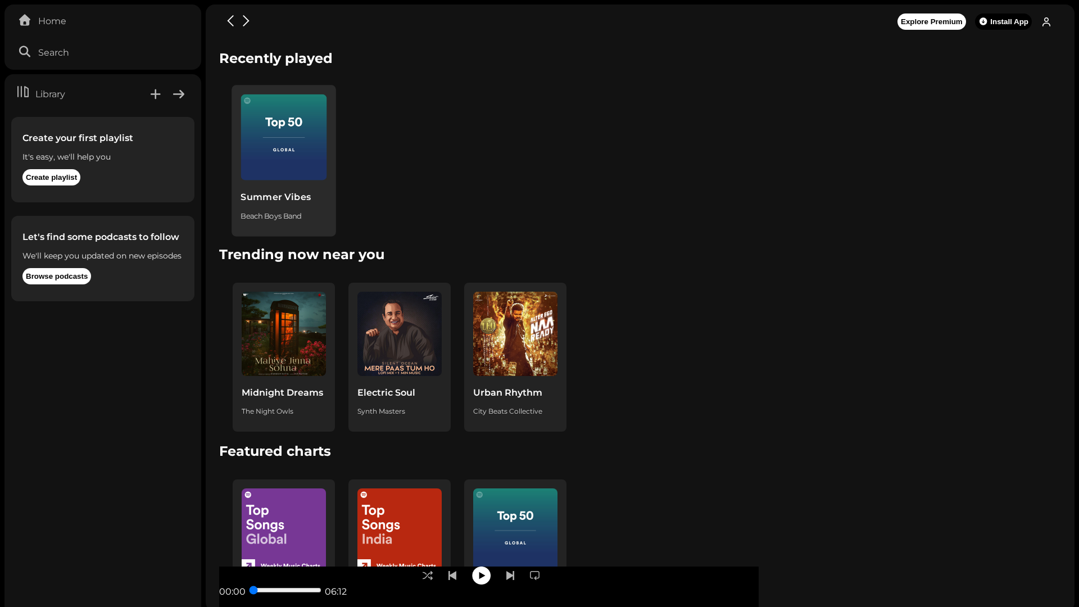The height and width of the screenshot is (607, 1079).
Task: Expand the library with arrow icon
Action: click(179, 94)
